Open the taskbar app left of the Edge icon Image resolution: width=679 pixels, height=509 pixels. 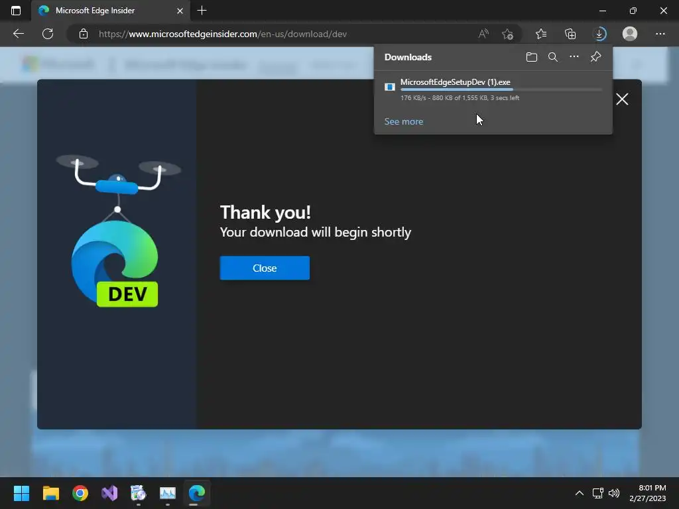[x=168, y=493]
